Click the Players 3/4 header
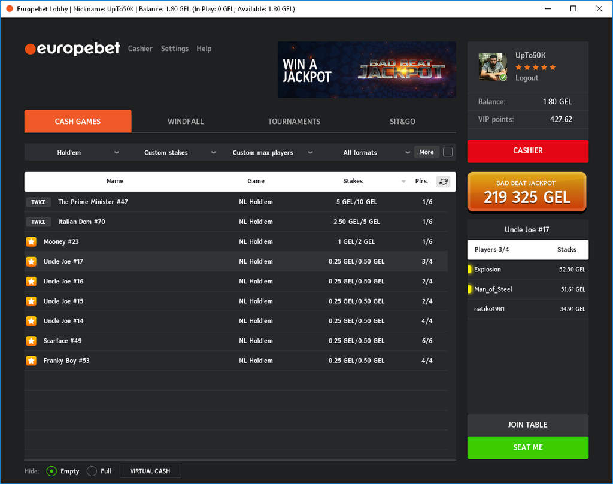The height and width of the screenshot is (484, 613). point(492,250)
